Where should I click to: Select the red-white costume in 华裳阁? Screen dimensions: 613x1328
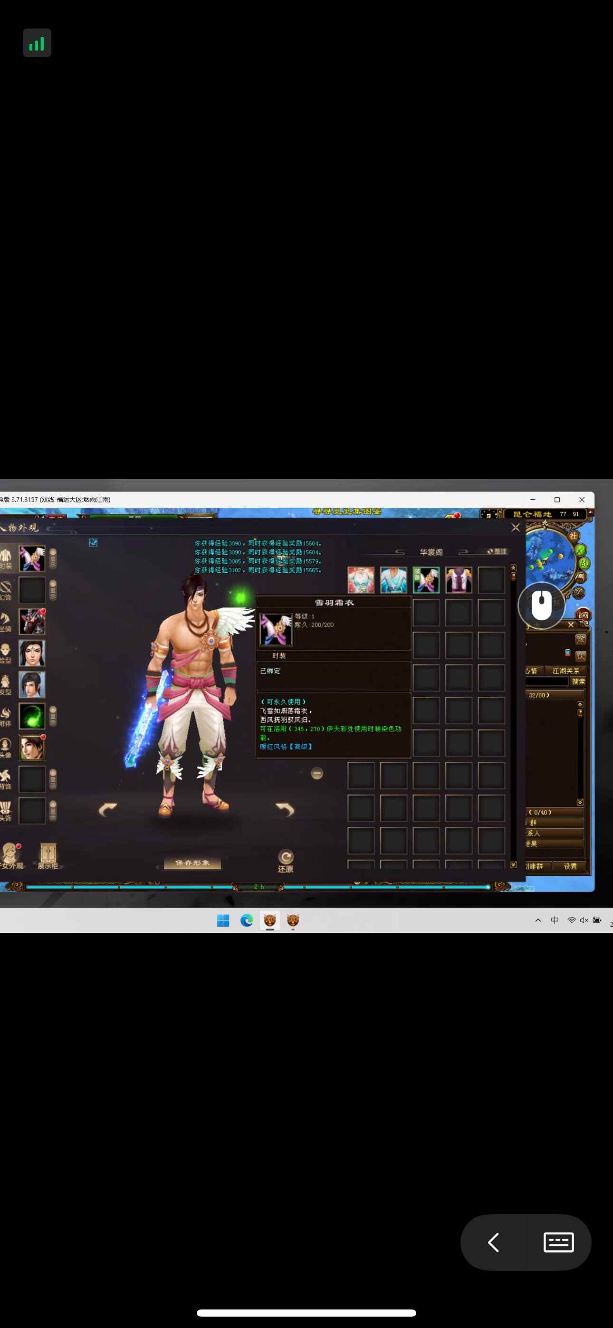361,580
